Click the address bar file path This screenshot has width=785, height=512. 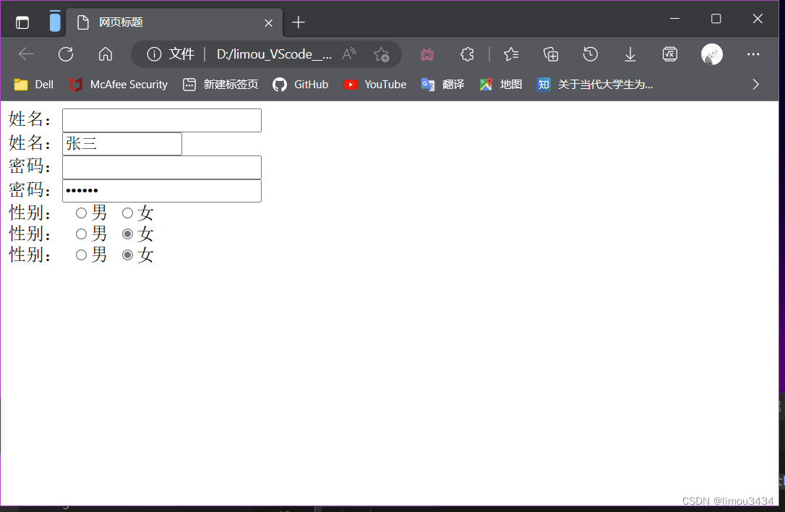(274, 54)
